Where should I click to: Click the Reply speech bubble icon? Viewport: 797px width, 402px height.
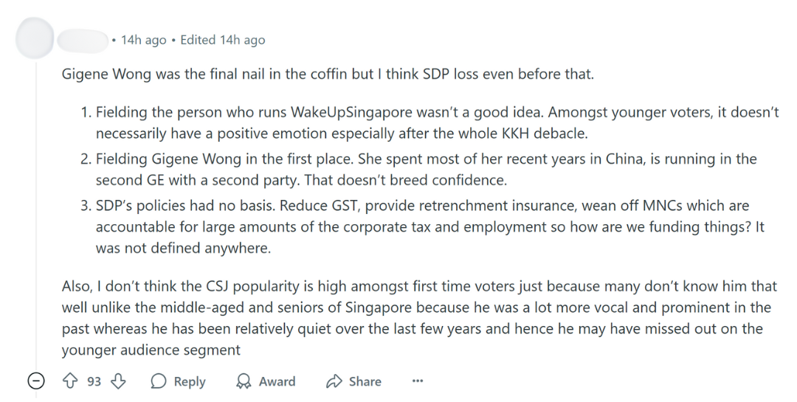159,381
